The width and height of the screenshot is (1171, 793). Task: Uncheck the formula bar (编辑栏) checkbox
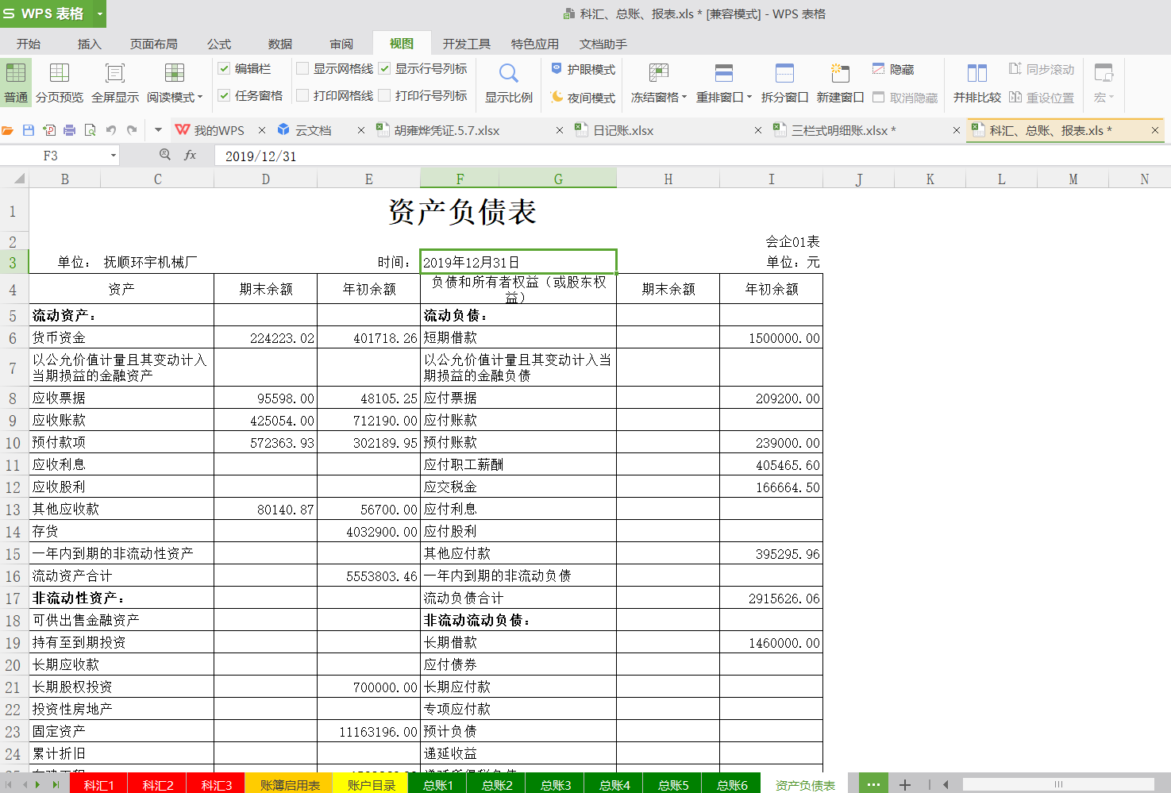[225, 69]
